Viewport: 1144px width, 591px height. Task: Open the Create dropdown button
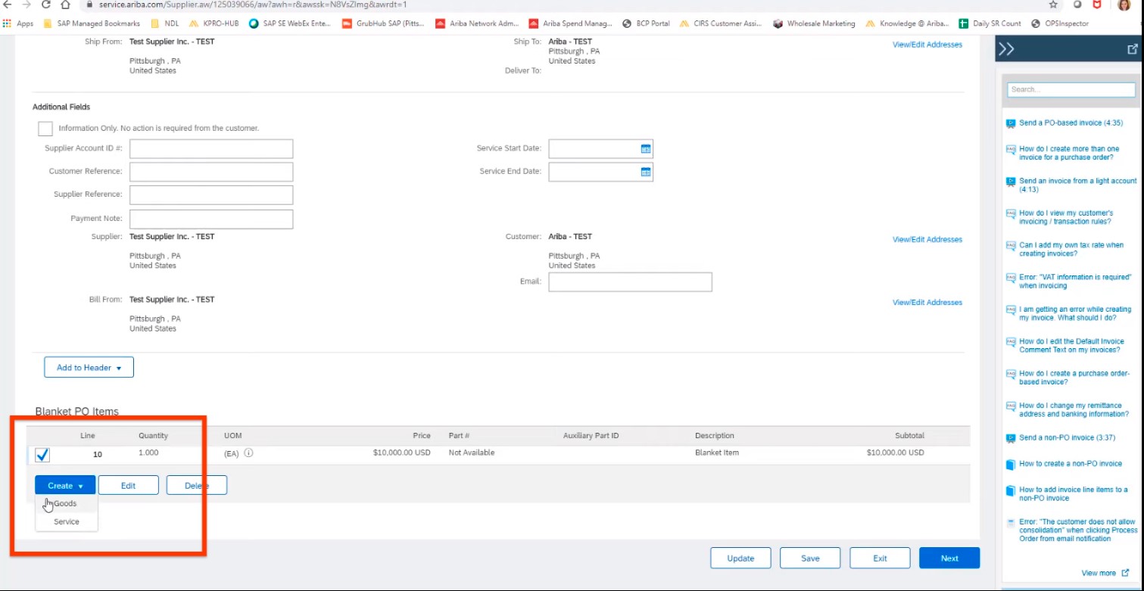point(65,485)
